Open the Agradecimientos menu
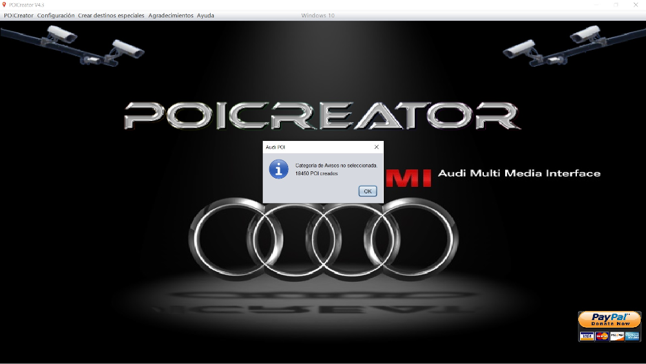 [x=171, y=16]
